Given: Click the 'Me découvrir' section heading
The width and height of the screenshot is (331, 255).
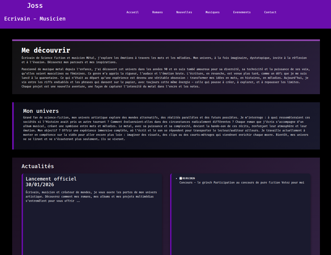Looking at the screenshot, I should click(x=46, y=50).
